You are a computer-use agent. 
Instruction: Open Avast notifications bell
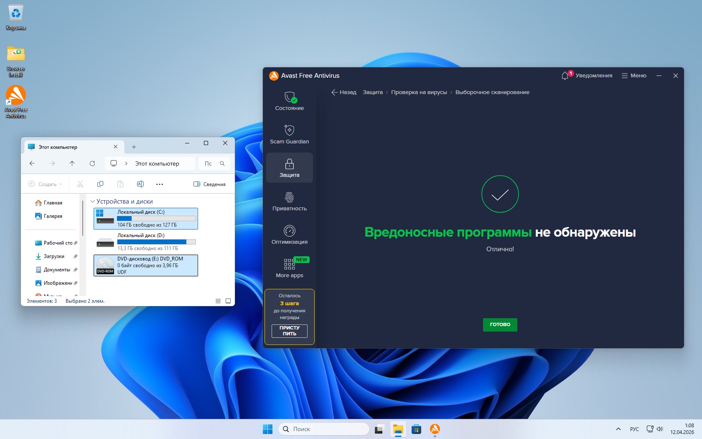[x=565, y=76]
